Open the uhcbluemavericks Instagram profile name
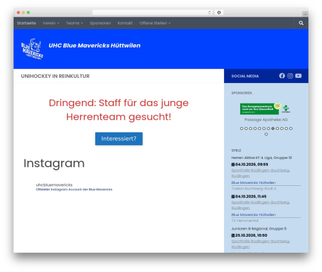This screenshot has height=272, width=322. point(54,185)
